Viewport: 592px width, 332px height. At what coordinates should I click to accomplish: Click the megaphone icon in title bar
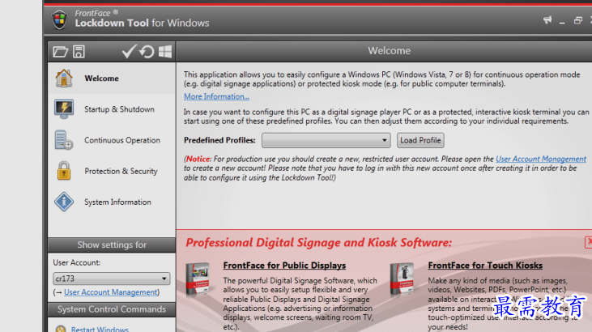(547, 19)
